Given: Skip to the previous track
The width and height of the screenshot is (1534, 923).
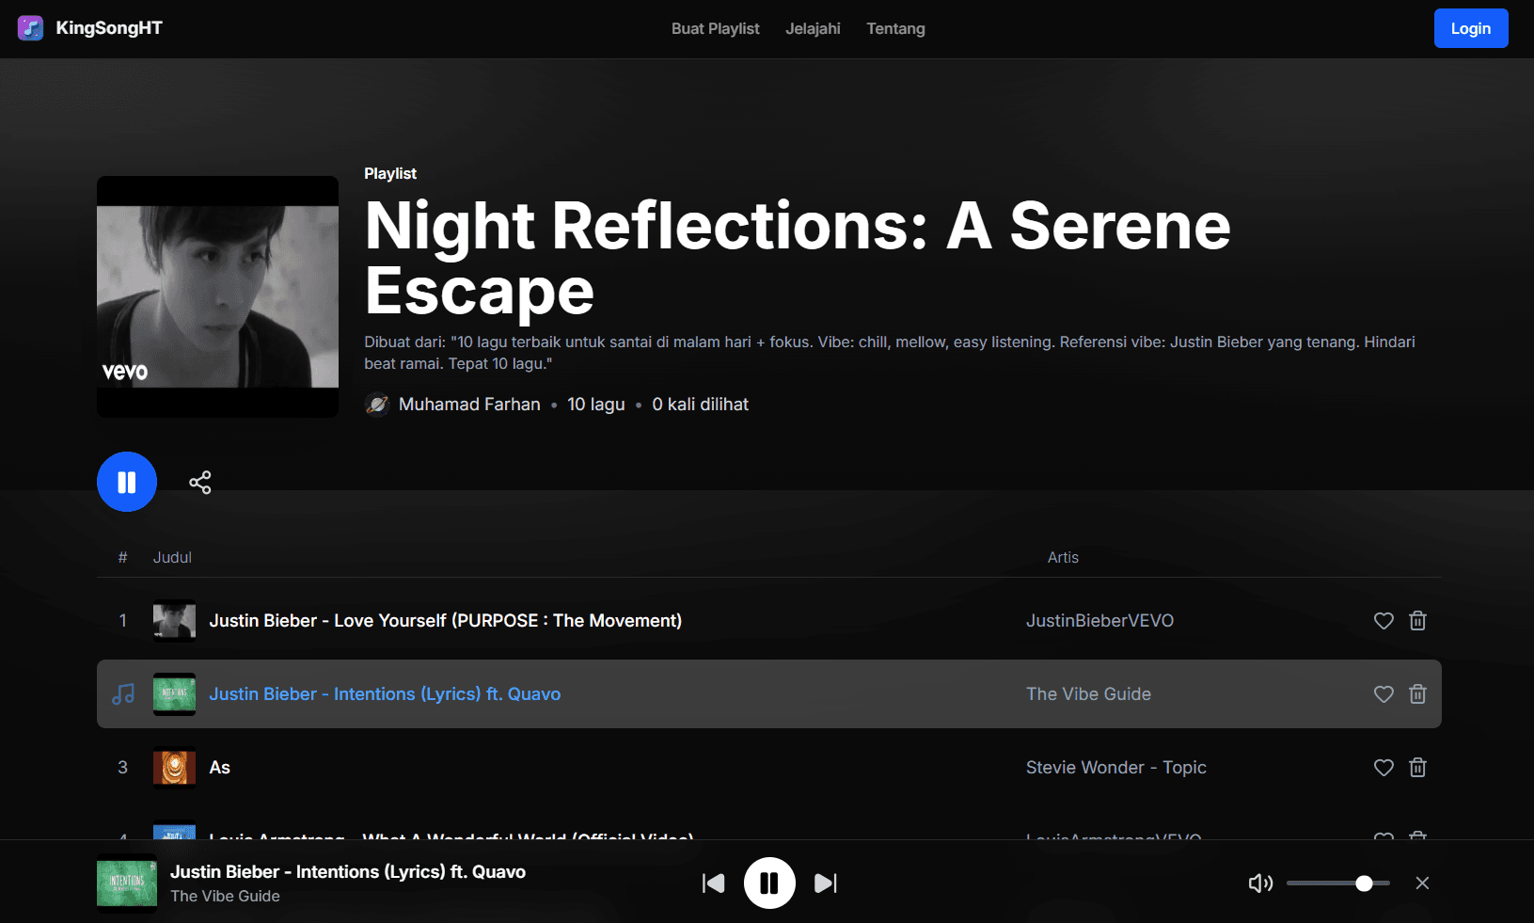Looking at the screenshot, I should click(x=713, y=883).
